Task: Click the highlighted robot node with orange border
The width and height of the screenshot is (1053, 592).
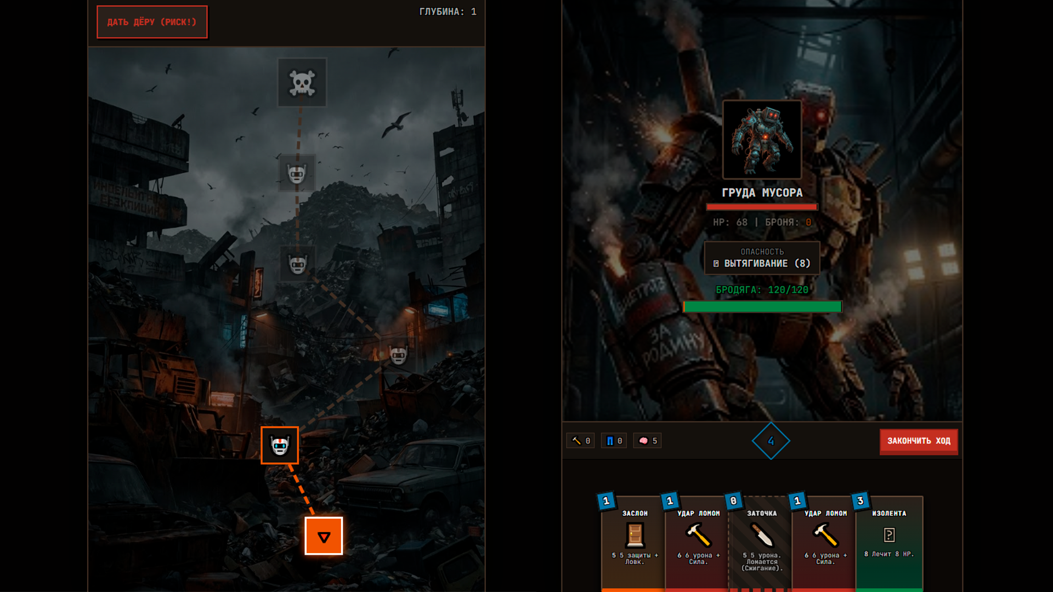Action: [279, 445]
